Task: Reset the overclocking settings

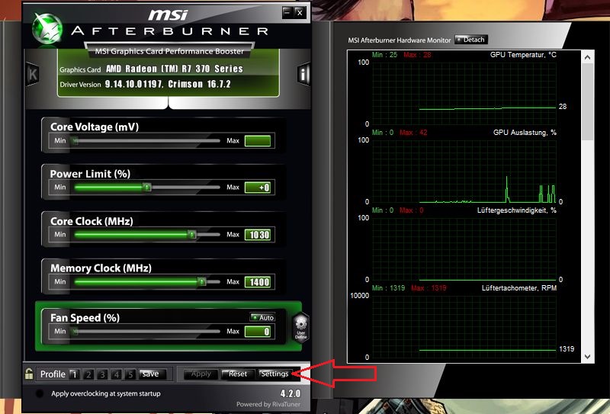Action: point(238,374)
